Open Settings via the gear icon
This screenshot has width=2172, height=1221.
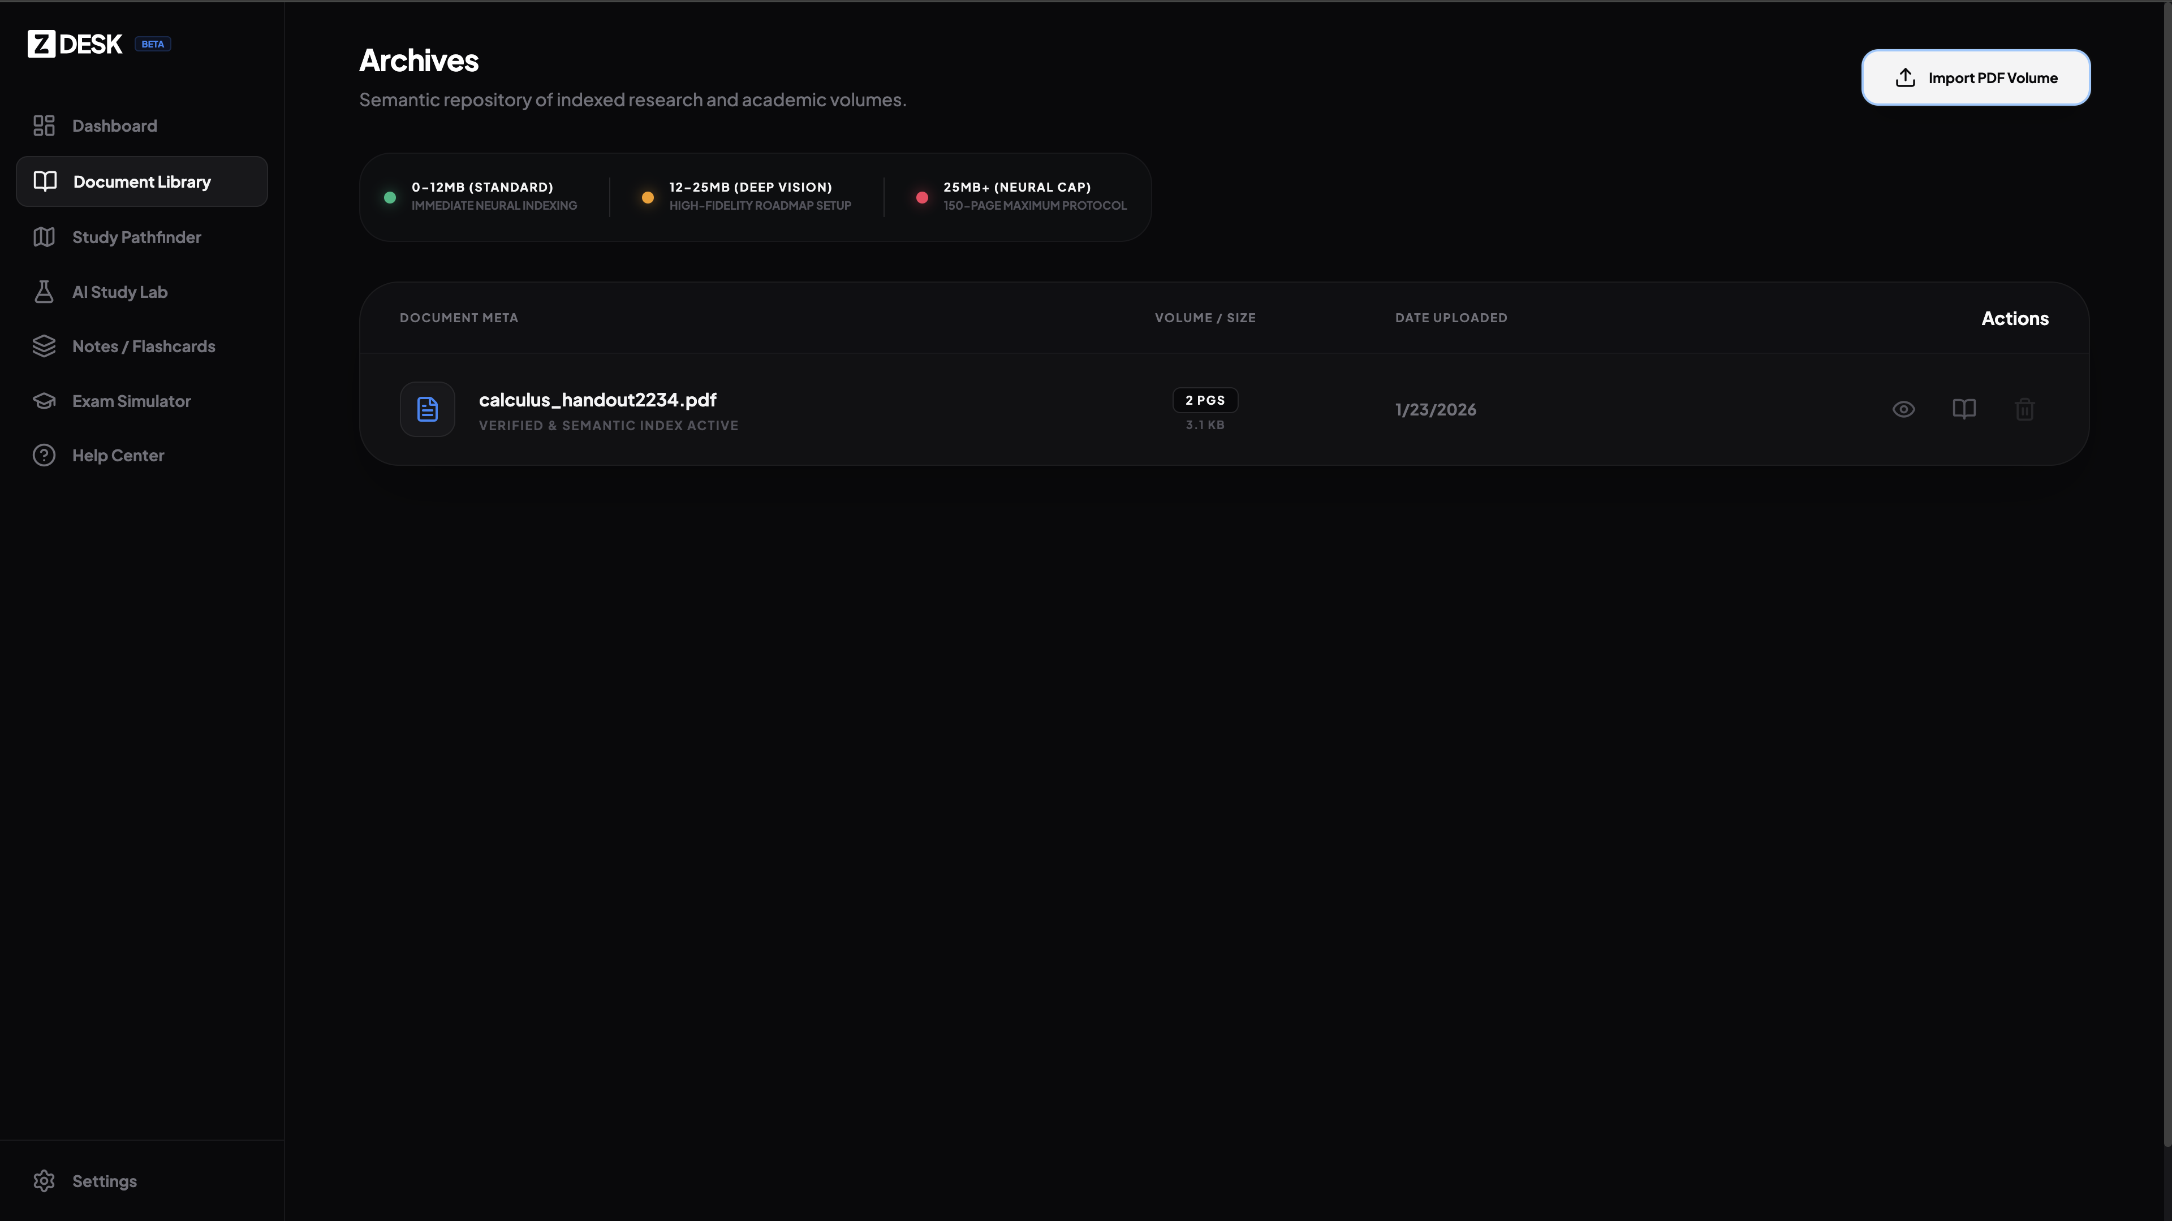pyautogui.click(x=45, y=1181)
